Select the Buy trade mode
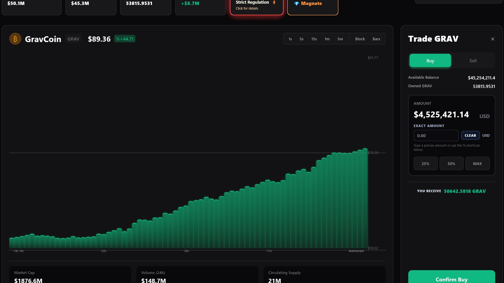The width and height of the screenshot is (504, 283). (x=430, y=61)
